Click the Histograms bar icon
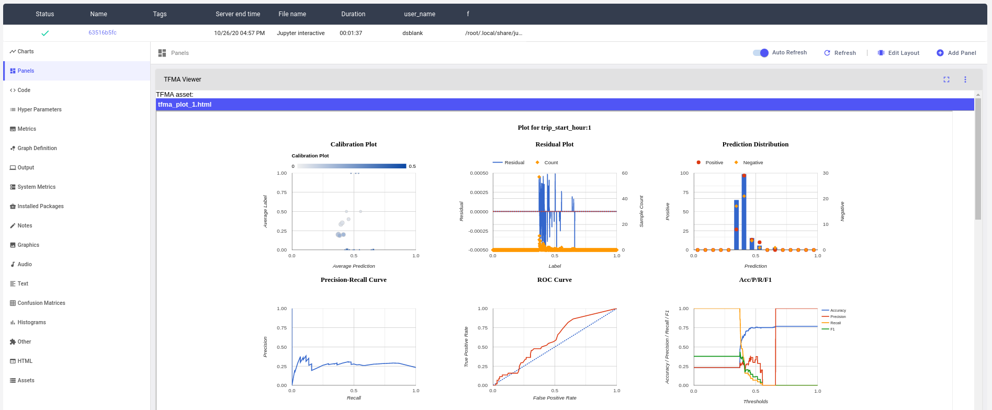Image resolution: width=992 pixels, height=410 pixels. click(13, 323)
